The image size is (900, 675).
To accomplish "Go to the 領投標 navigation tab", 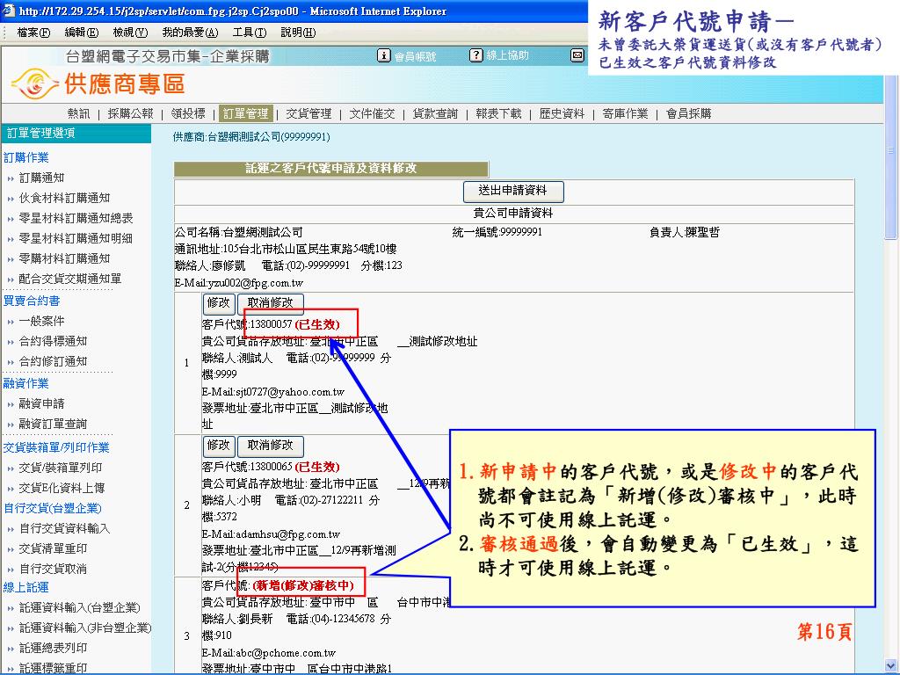I will tap(188, 113).
